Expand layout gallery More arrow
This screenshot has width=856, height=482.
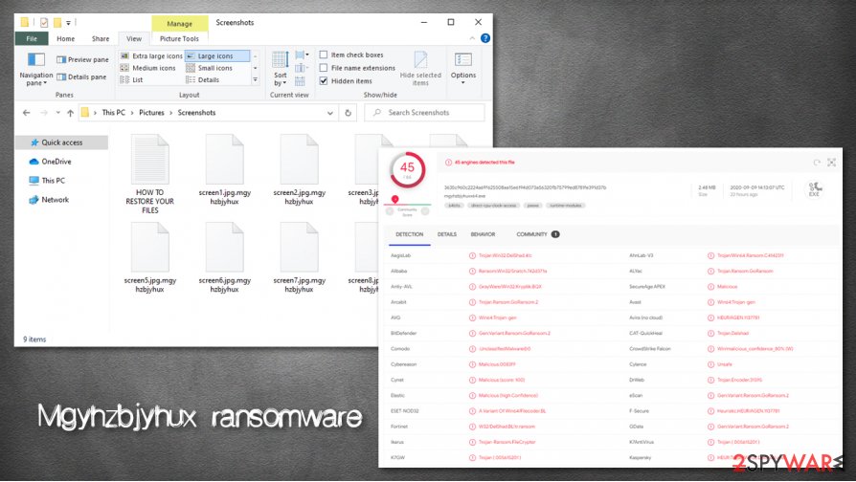point(255,79)
